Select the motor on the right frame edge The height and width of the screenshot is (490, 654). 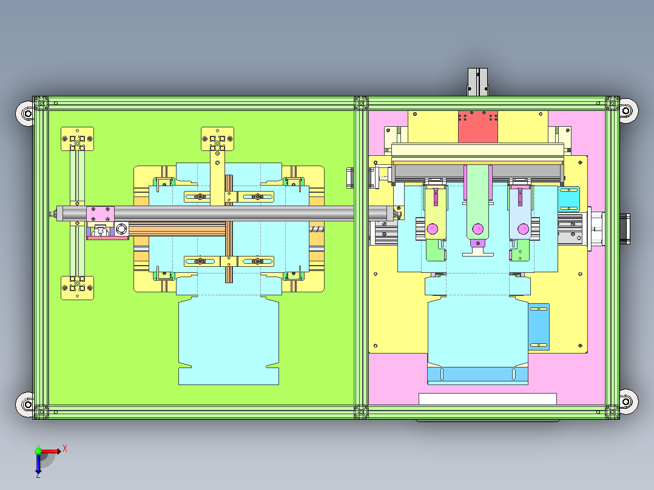(625, 229)
